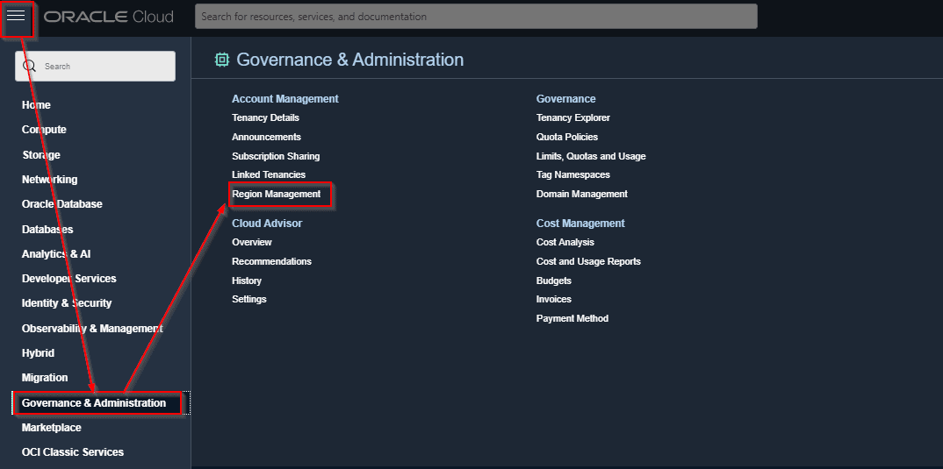
Task: Go to Observability & Management category
Action: click(x=92, y=329)
